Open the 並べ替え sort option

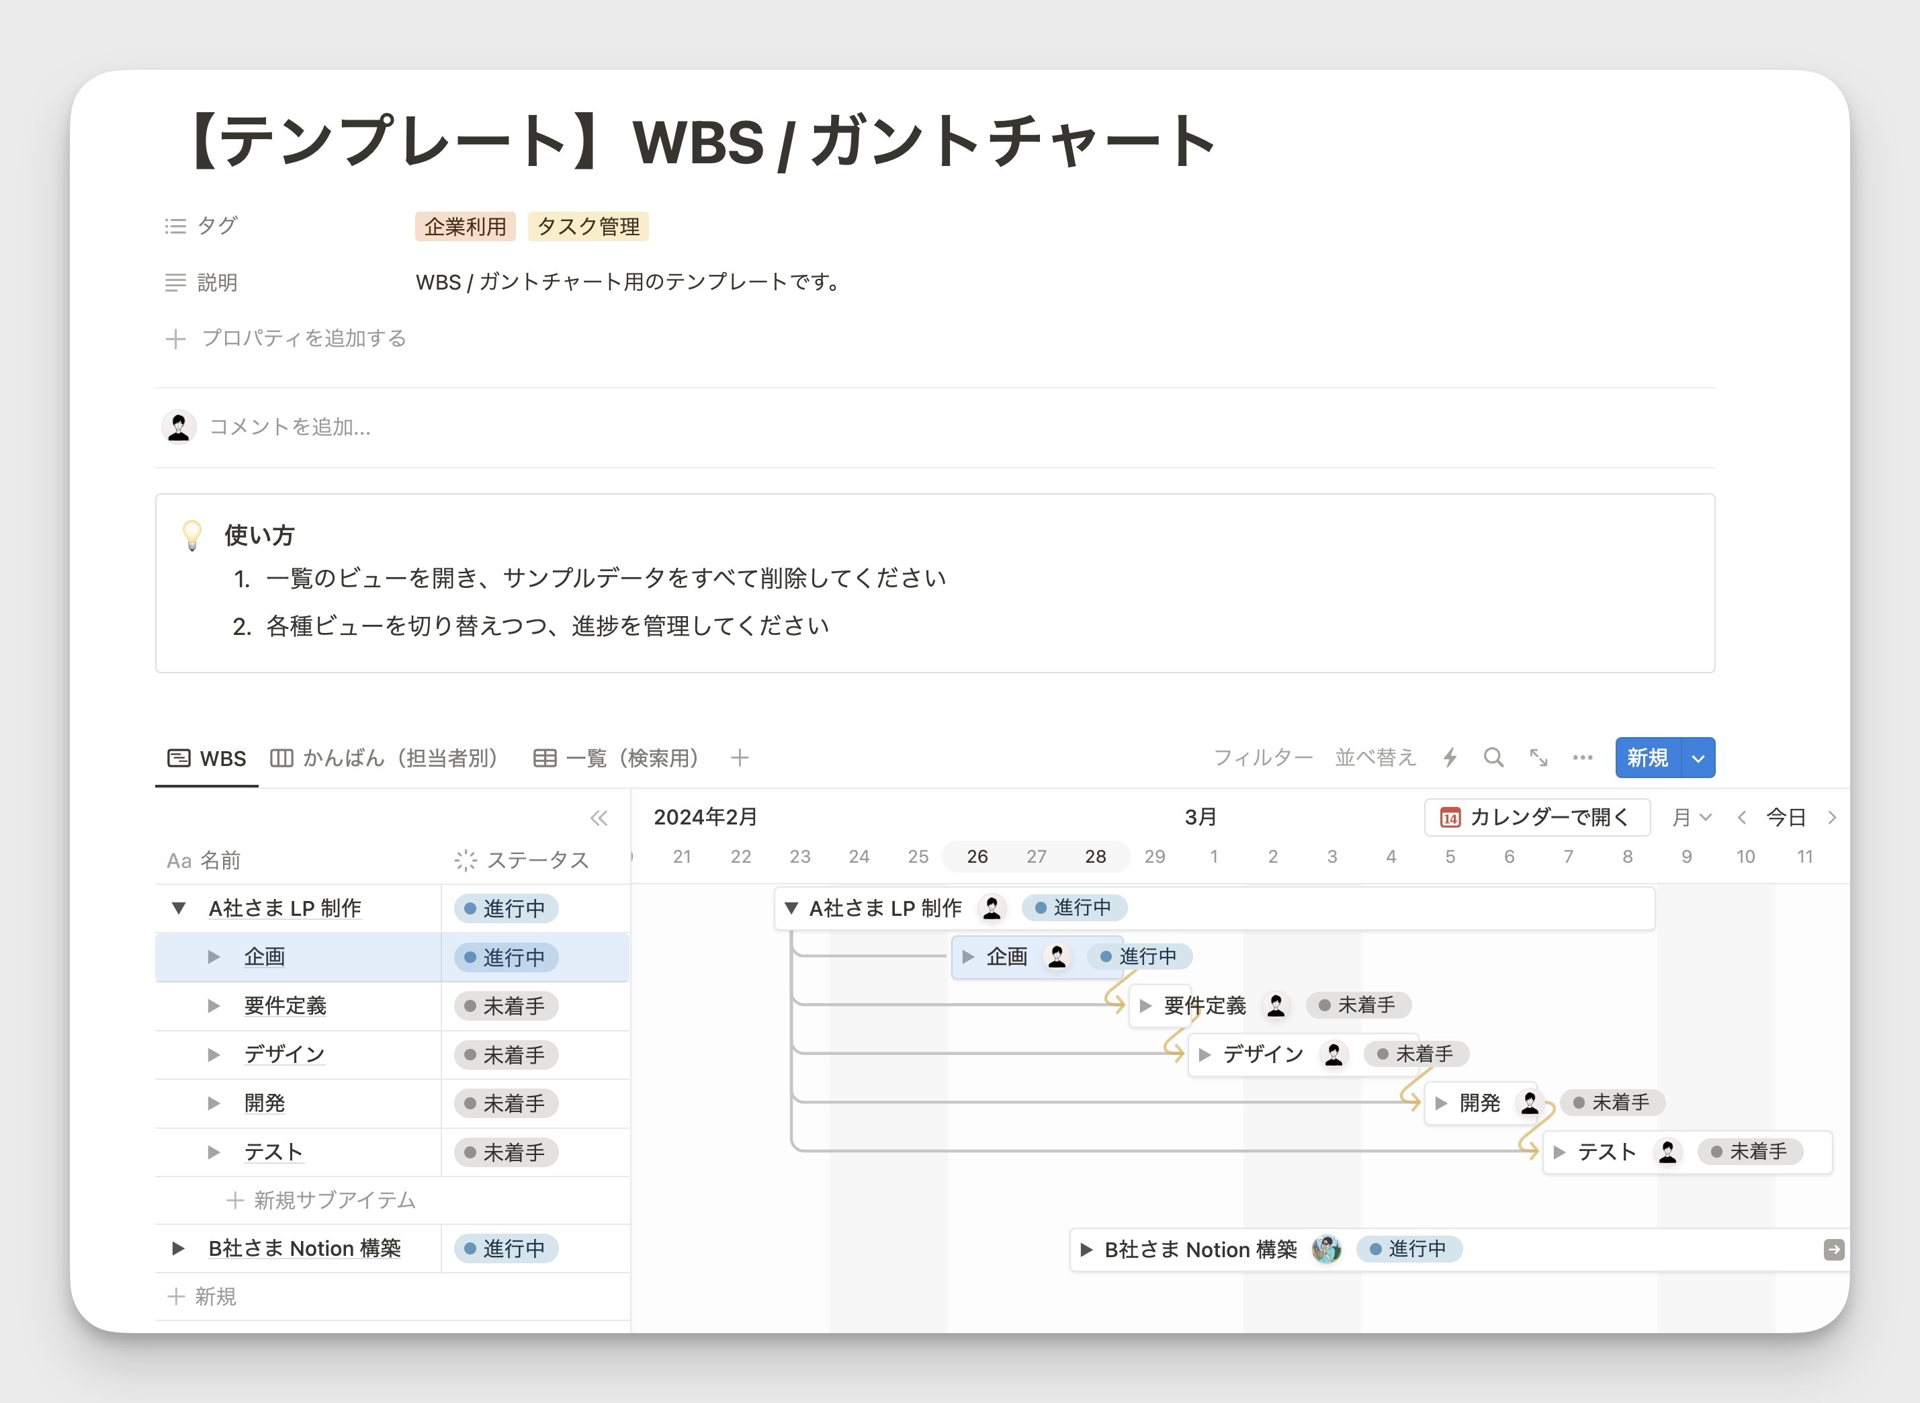tap(1376, 757)
